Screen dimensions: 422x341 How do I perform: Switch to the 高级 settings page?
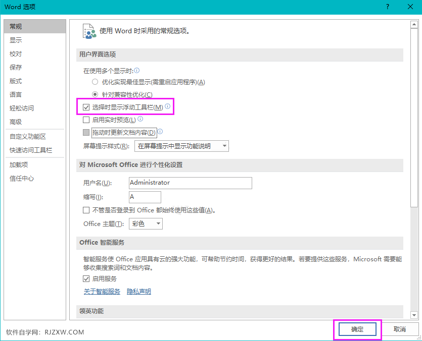click(17, 121)
